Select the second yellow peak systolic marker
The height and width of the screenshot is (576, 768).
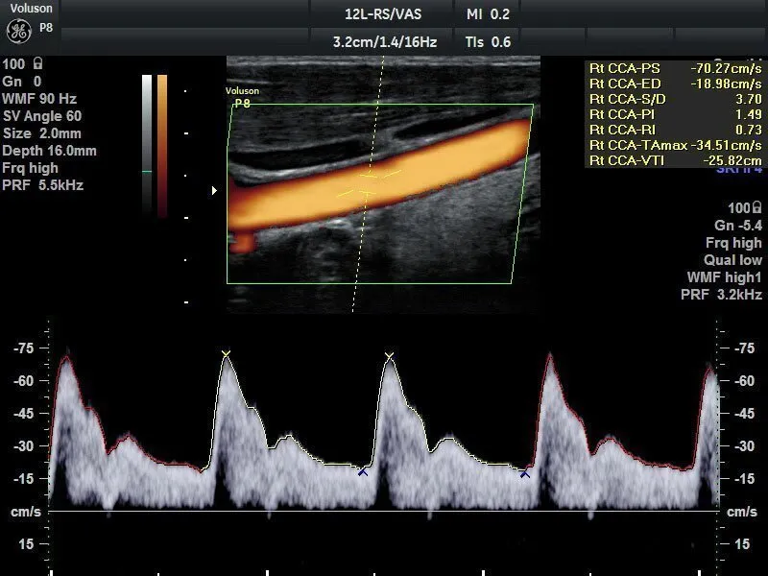(x=389, y=357)
